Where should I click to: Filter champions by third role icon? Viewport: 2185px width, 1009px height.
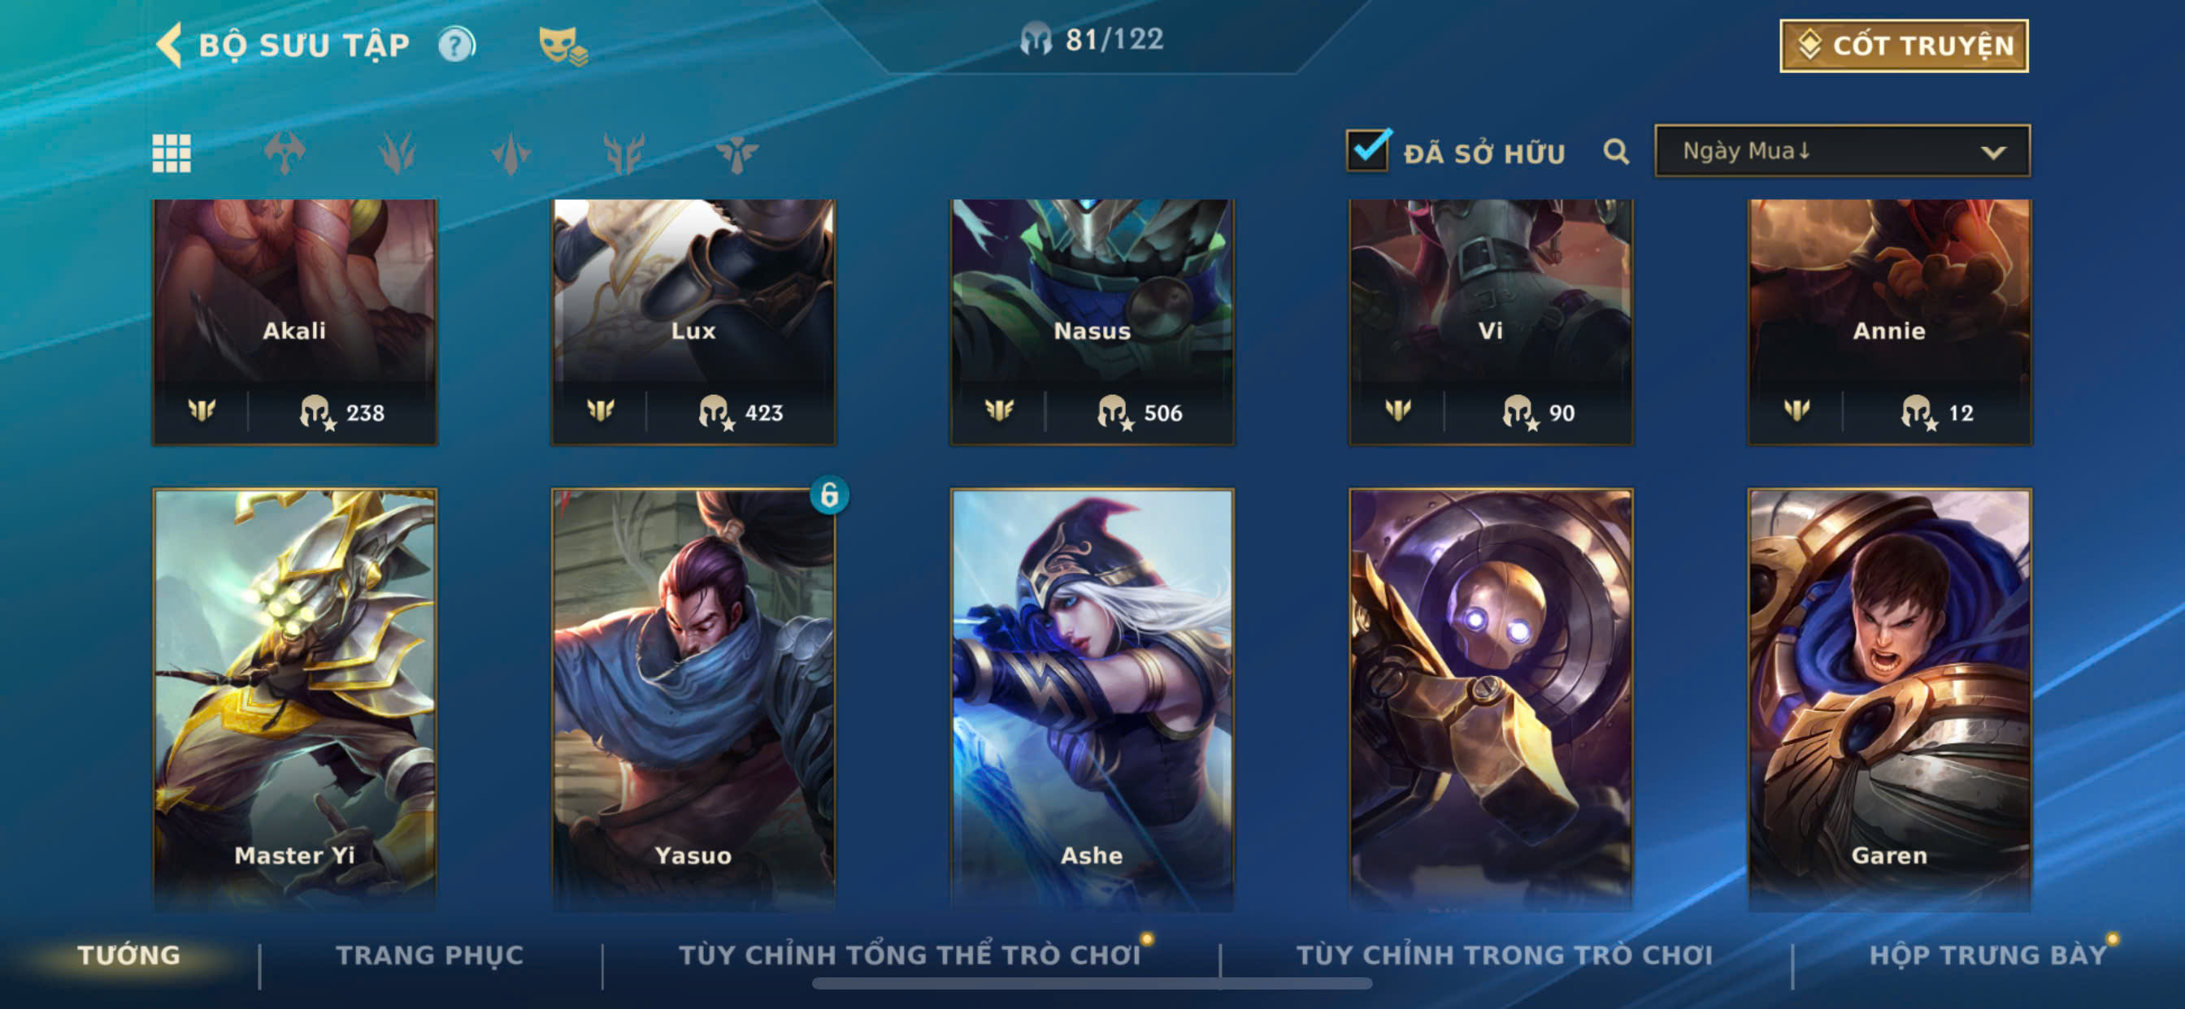coord(510,154)
